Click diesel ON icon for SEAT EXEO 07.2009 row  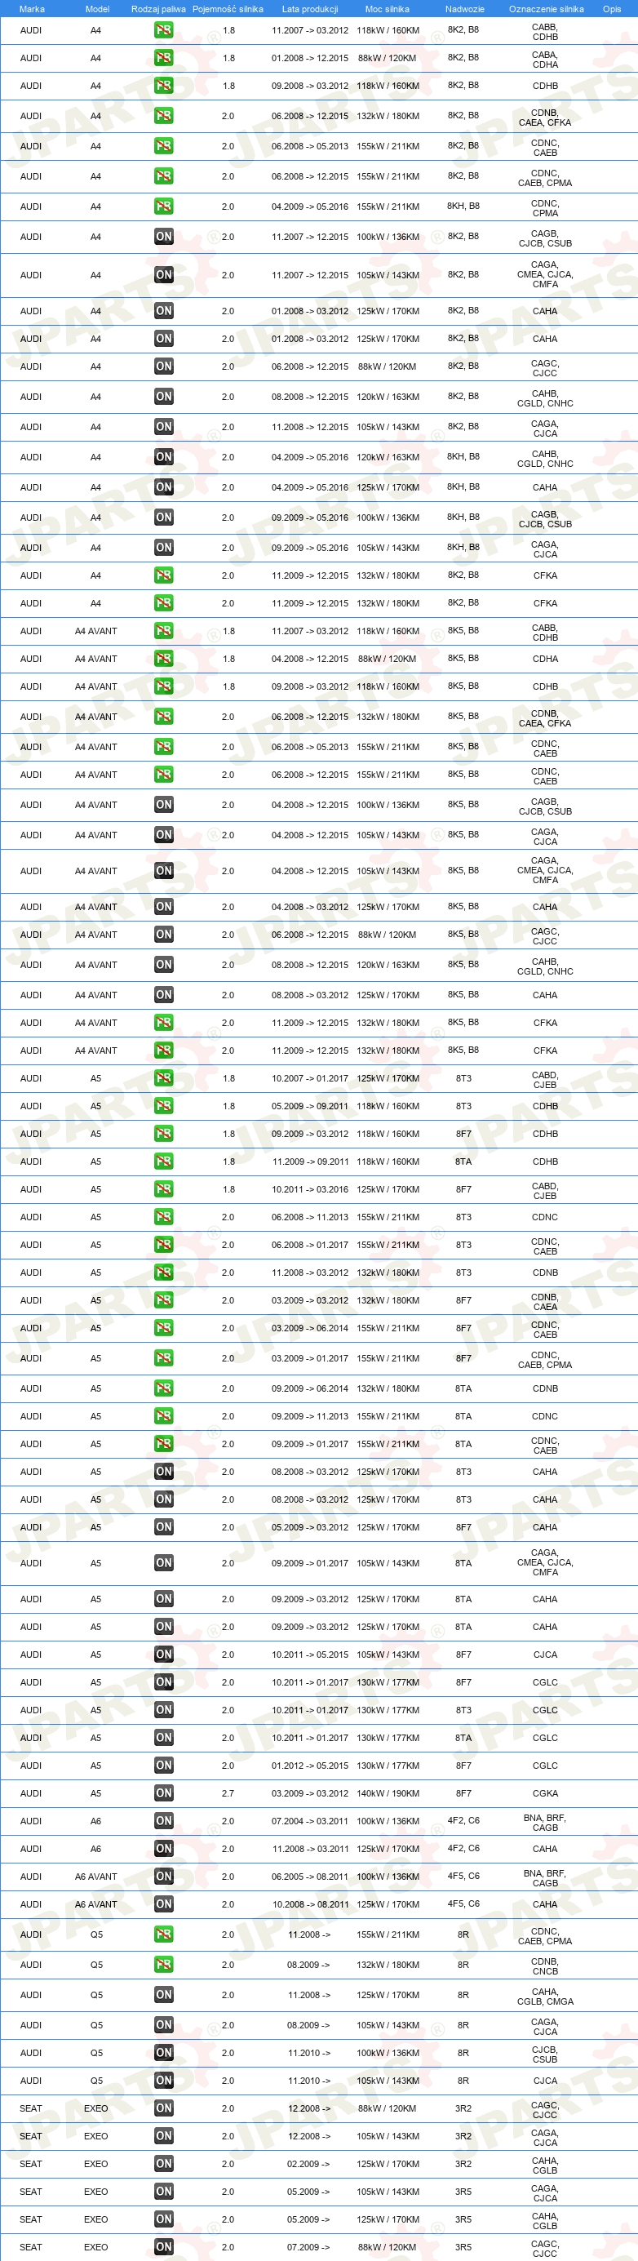tap(163, 2247)
